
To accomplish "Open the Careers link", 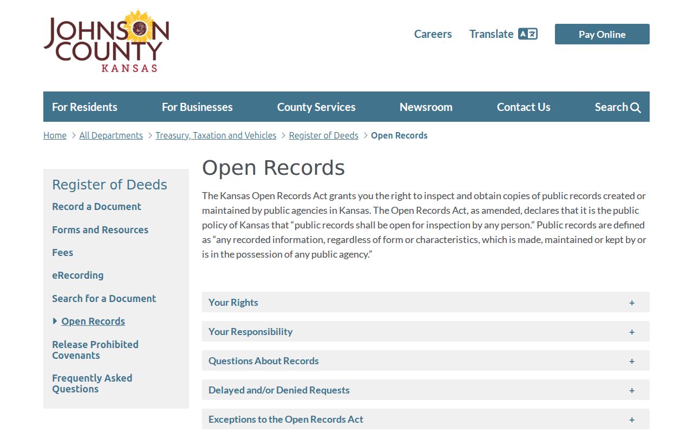I will (x=433, y=34).
